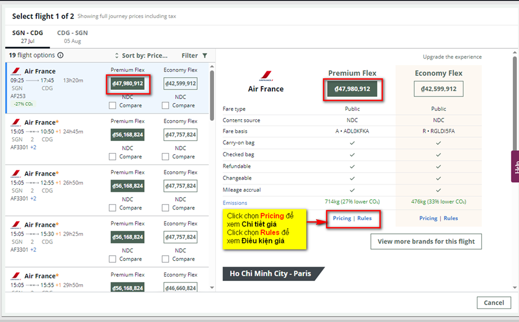
Task: Tick Economy Flex Compare for the 15:30 arrival flight
Action: point(165,259)
